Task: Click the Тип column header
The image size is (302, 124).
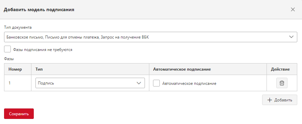Action: pyautogui.click(x=39, y=69)
